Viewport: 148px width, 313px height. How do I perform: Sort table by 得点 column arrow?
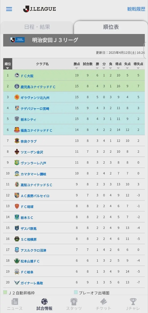(x=118, y=68)
